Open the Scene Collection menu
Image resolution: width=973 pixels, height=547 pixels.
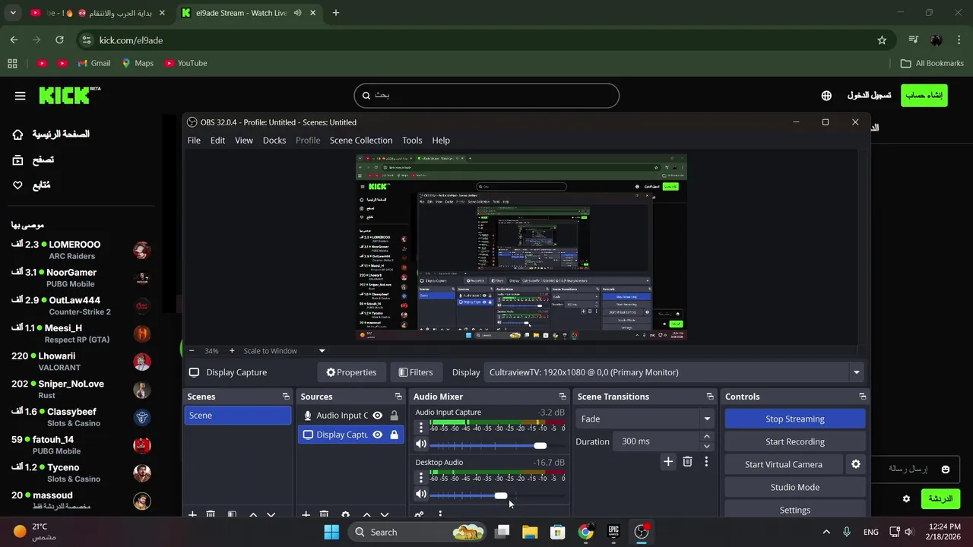(x=361, y=141)
